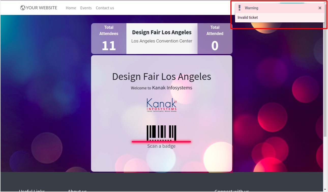328x192 pixels.
Task: Dismiss the Warning notification with the X
Action: coord(320,8)
